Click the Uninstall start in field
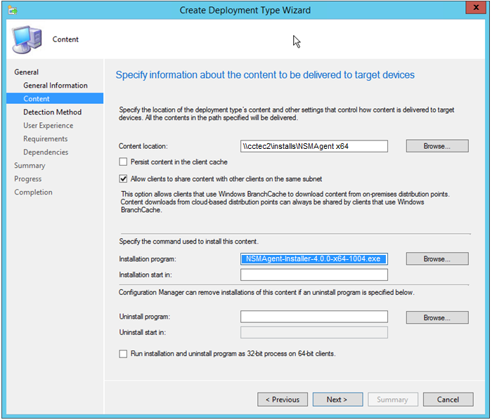 [x=314, y=332]
